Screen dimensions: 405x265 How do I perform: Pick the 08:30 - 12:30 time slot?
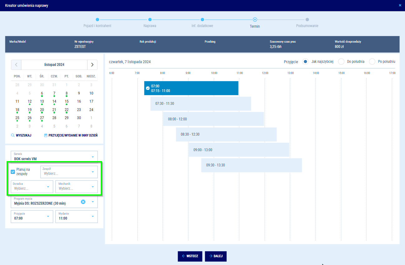coord(226,134)
